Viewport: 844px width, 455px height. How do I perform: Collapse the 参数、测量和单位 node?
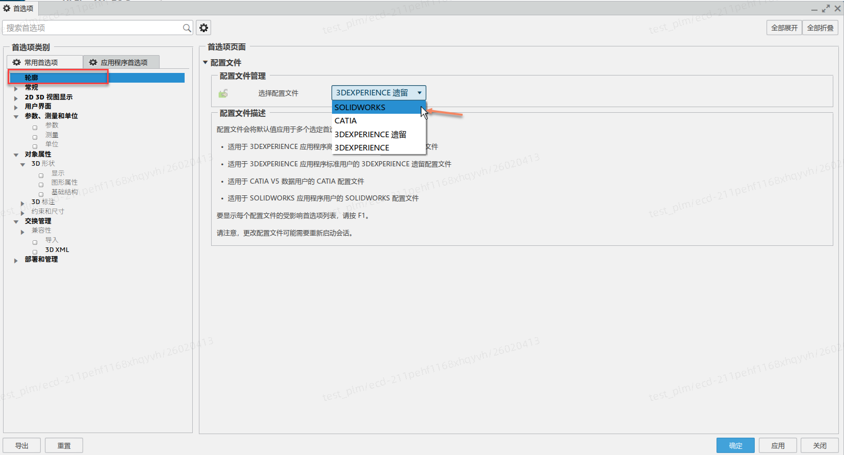click(16, 117)
